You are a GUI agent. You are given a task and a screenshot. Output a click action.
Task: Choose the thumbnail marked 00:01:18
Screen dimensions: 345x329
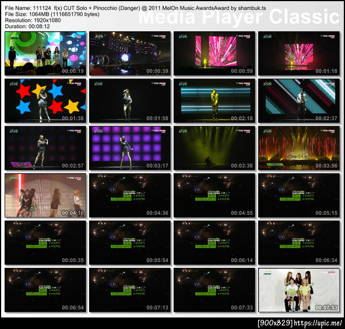(x=299, y=54)
